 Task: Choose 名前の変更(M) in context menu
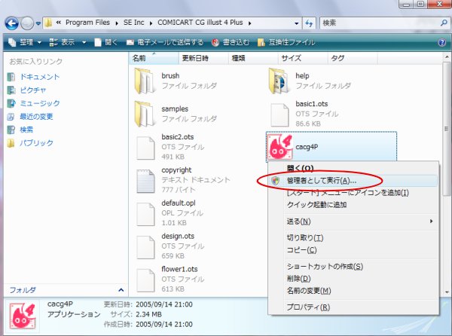click(353, 291)
